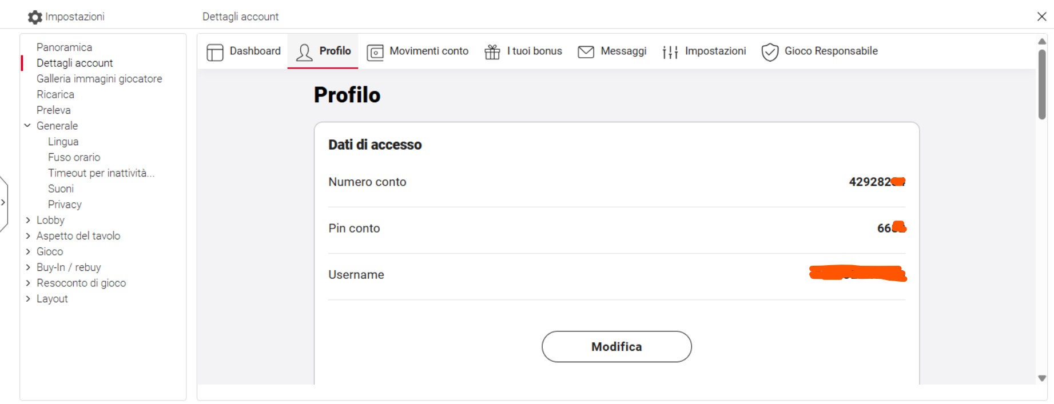Open Galleria immagini giocatore

pyautogui.click(x=100, y=78)
